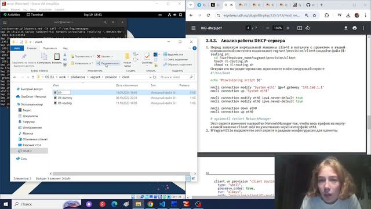This screenshot has width=371, height=209.
Task: Click Deselect (Снять выделение) in ribbon
Action: tap(176, 59)
